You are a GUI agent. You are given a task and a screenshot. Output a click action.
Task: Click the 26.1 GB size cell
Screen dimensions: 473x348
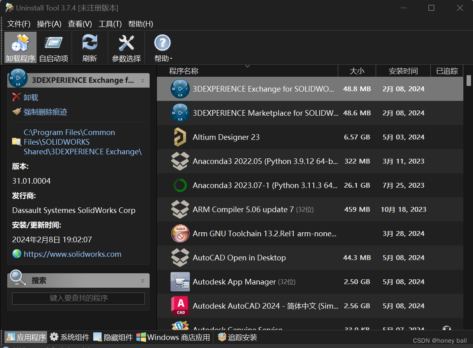click(x=357, y=185)
